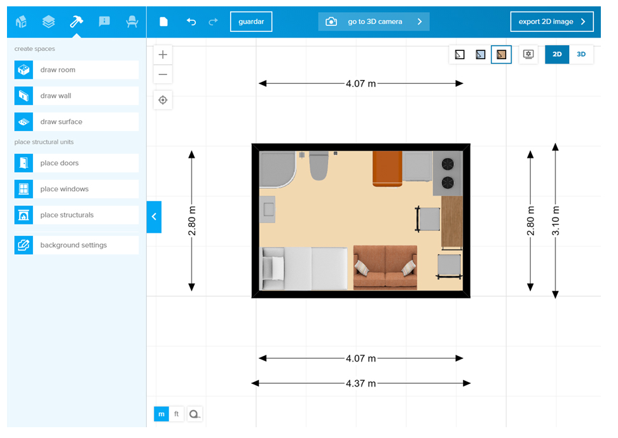618x438 pixels.
Task: Select the textured floor view style swatch
Action: click(501, 55)
